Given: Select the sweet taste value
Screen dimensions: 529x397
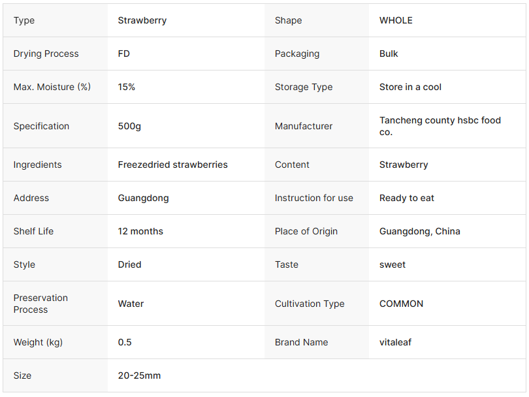Looking at the screenshot, I should coord(393,264).
